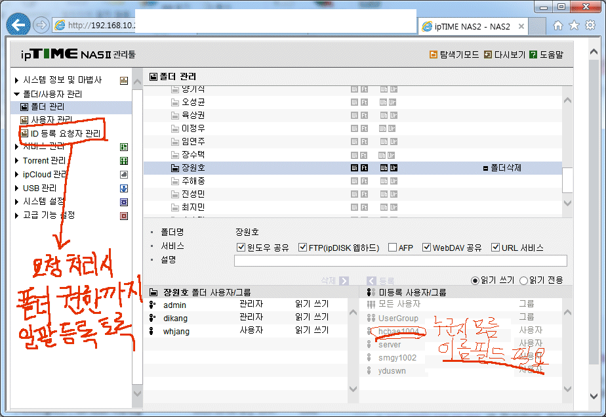This screenshot has width=606, height=417.
Task: Enable the AFP service checkbox
Action: (392, 247)
